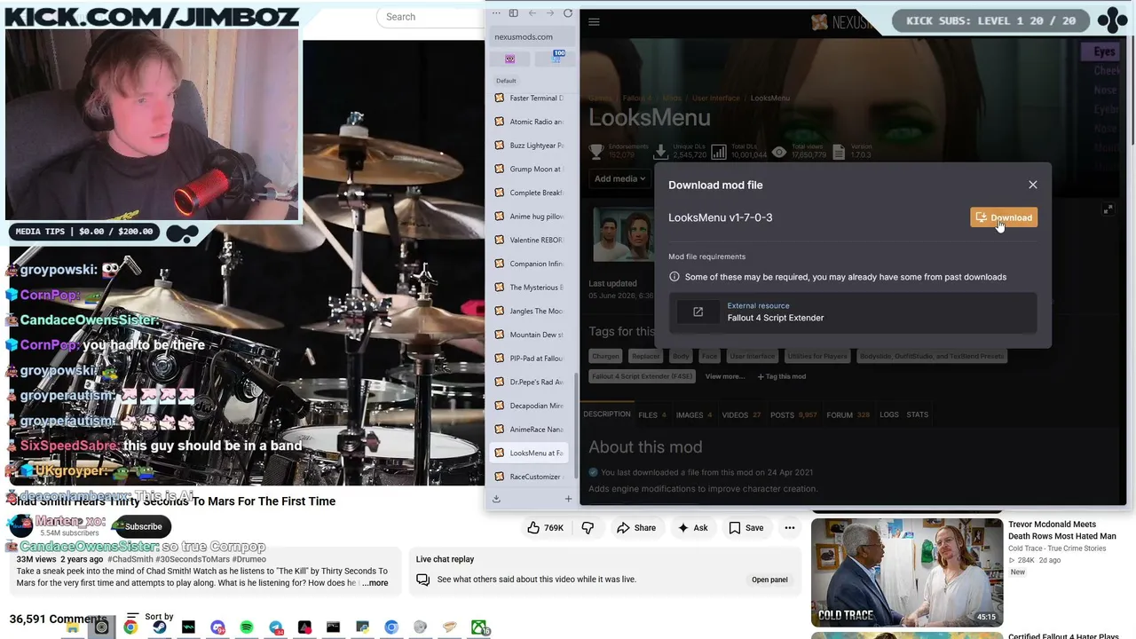The image size is (1136, 639).
Task: Click the browser forward arrow
Action: pos(549,13)
